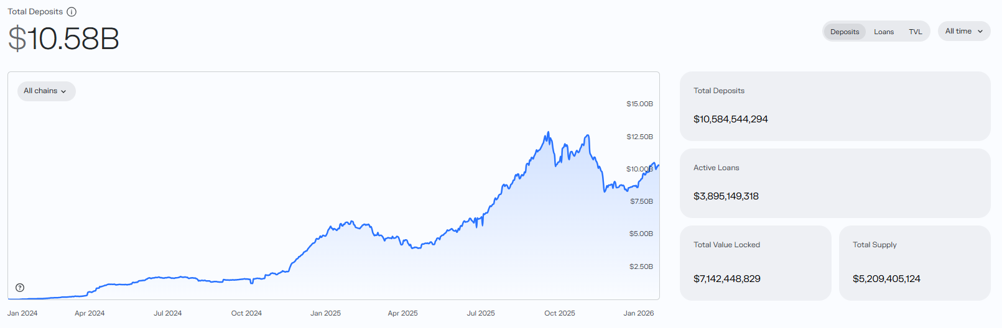The height and width of the screenshot is (328, 1002).
Task: Click the $2.50B y-axis label
Action: click(x=641, y=266)
